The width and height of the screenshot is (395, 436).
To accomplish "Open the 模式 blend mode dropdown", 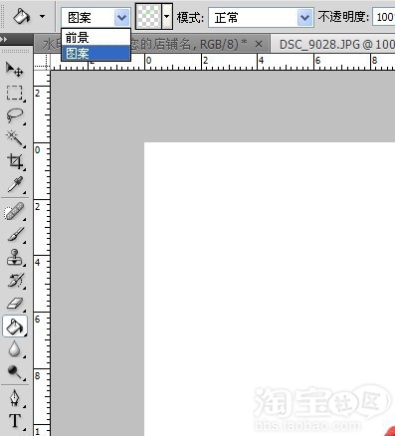I will pyautogui.click(x=262, y=17).
